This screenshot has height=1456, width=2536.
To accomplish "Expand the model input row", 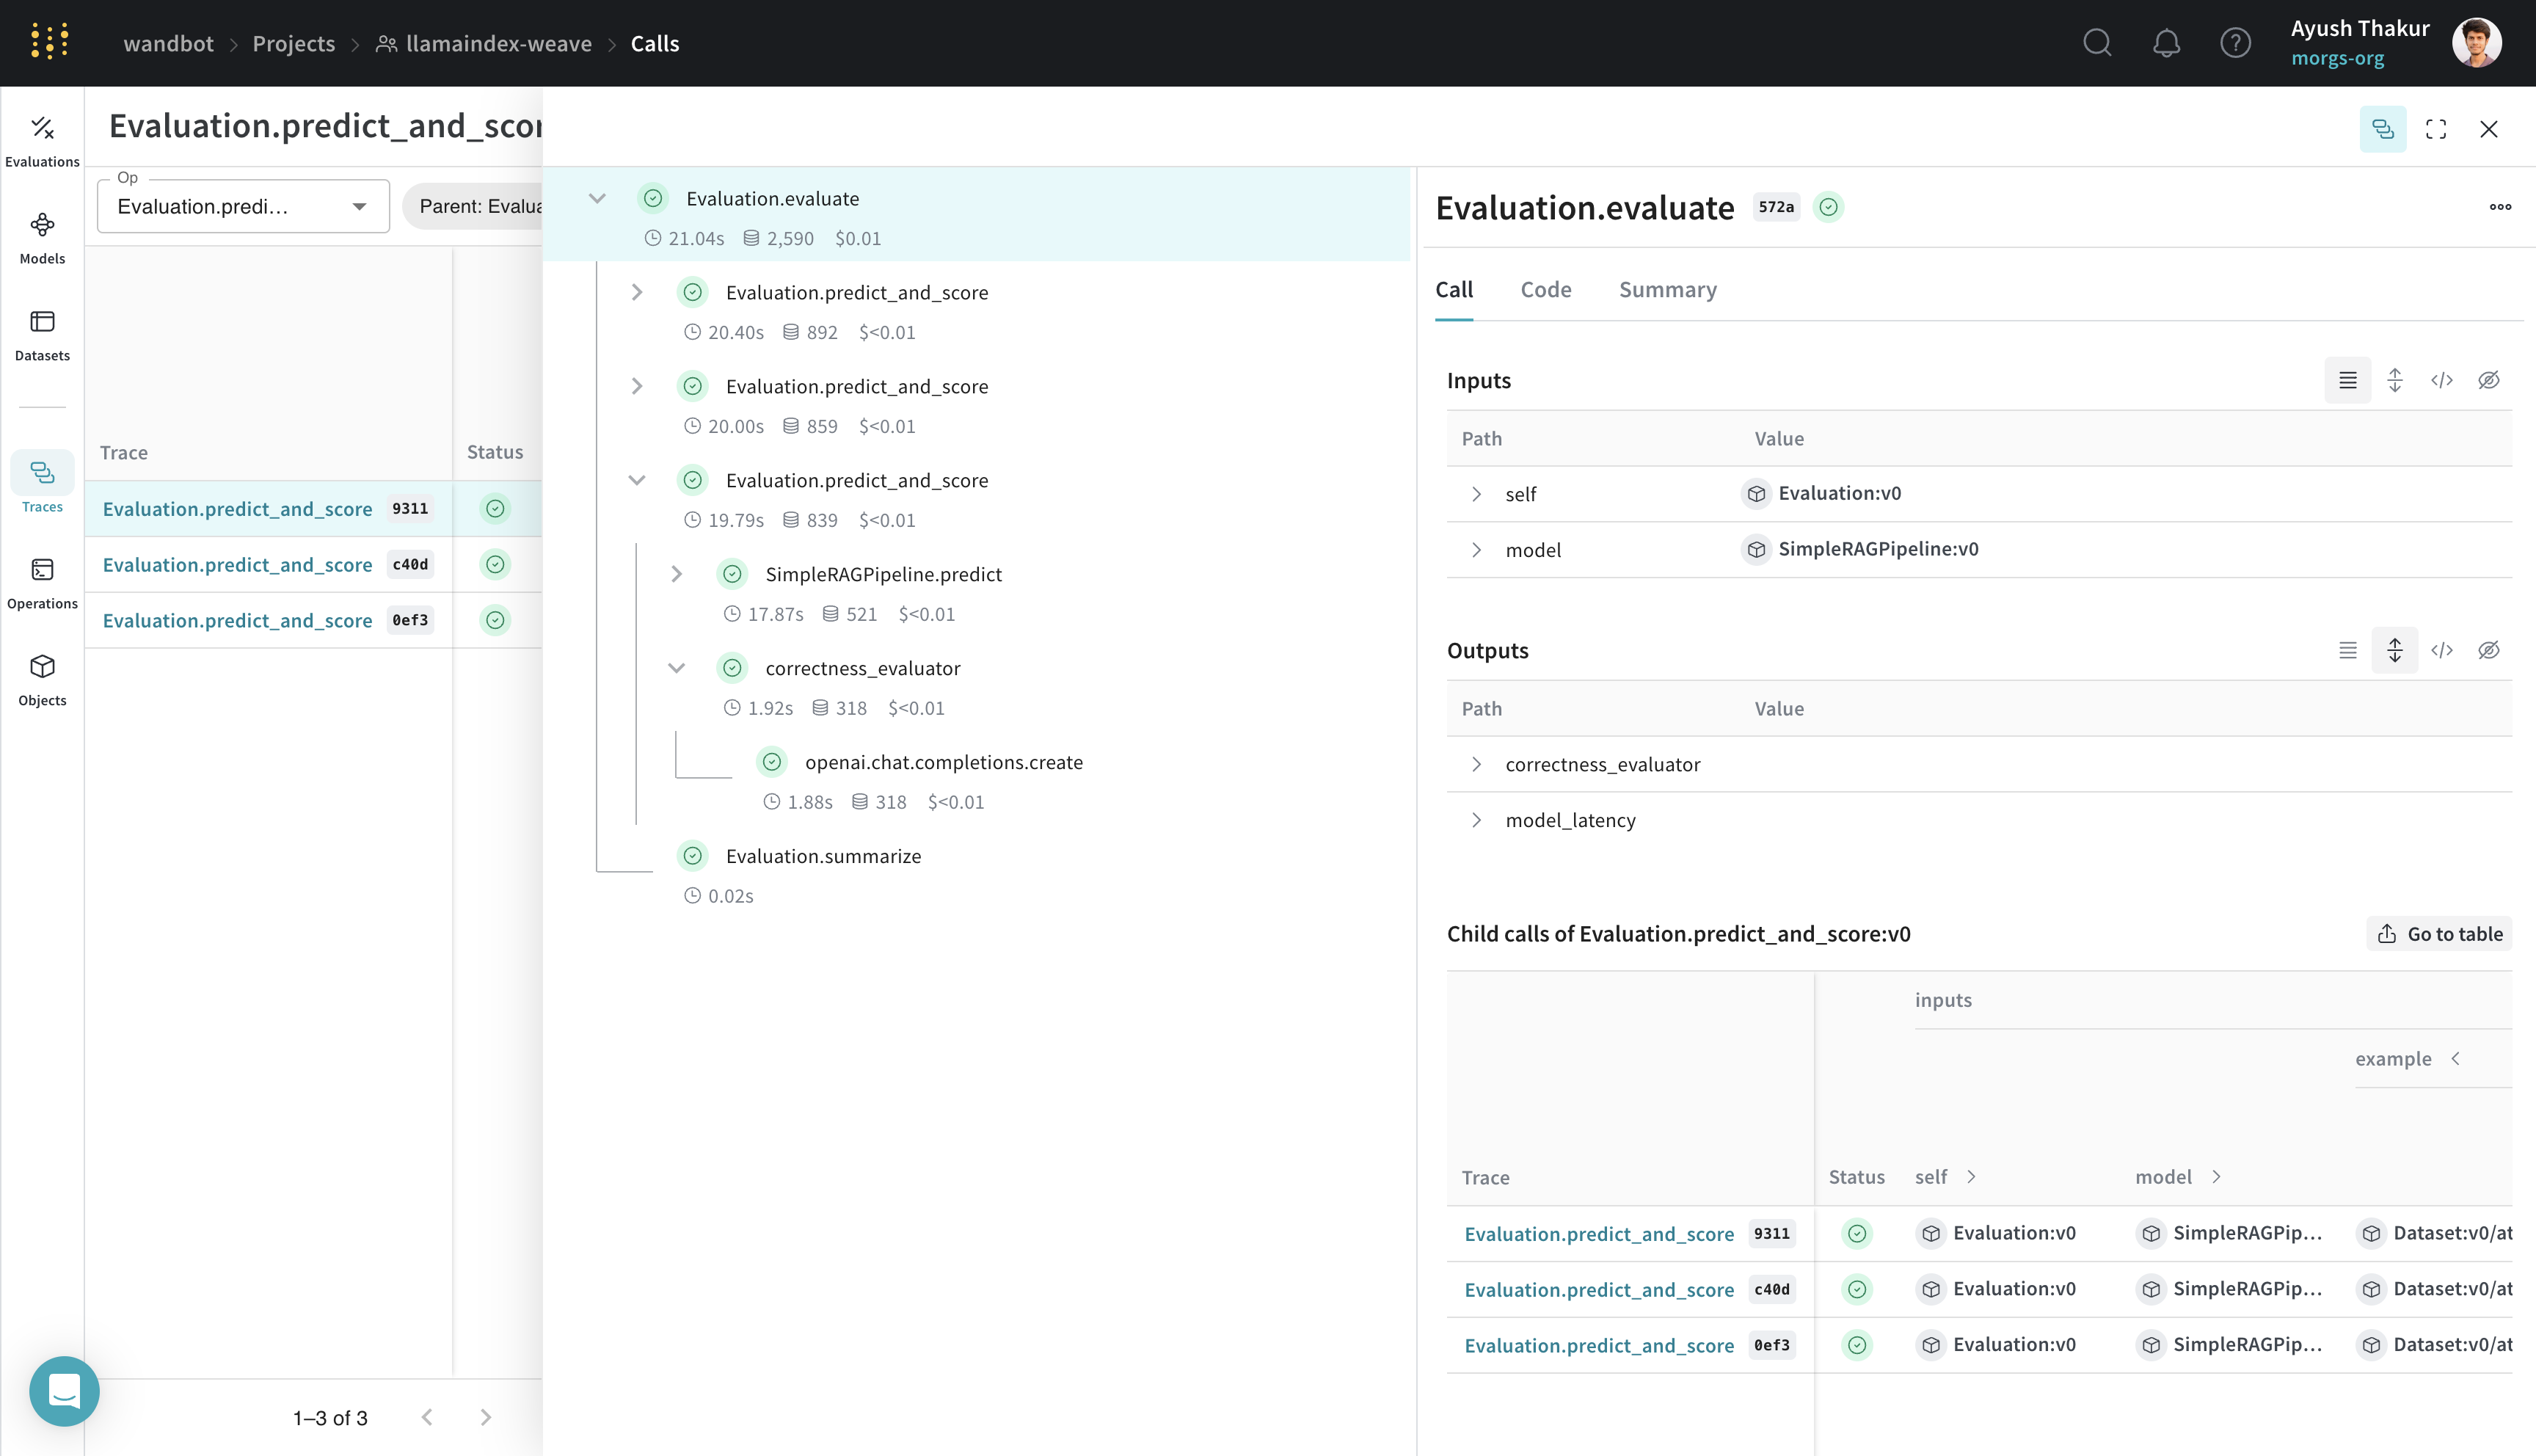I will (1476, 550).
